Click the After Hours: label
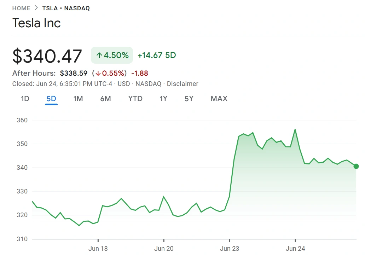365x255 pixels. (x=34, y=73)
